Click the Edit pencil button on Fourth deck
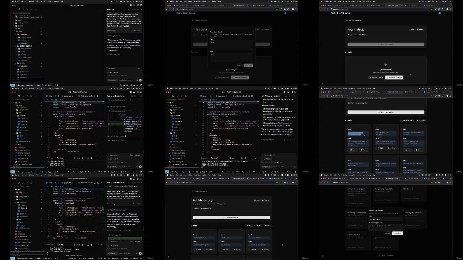 pyautogui.click(x=411, y=29)
